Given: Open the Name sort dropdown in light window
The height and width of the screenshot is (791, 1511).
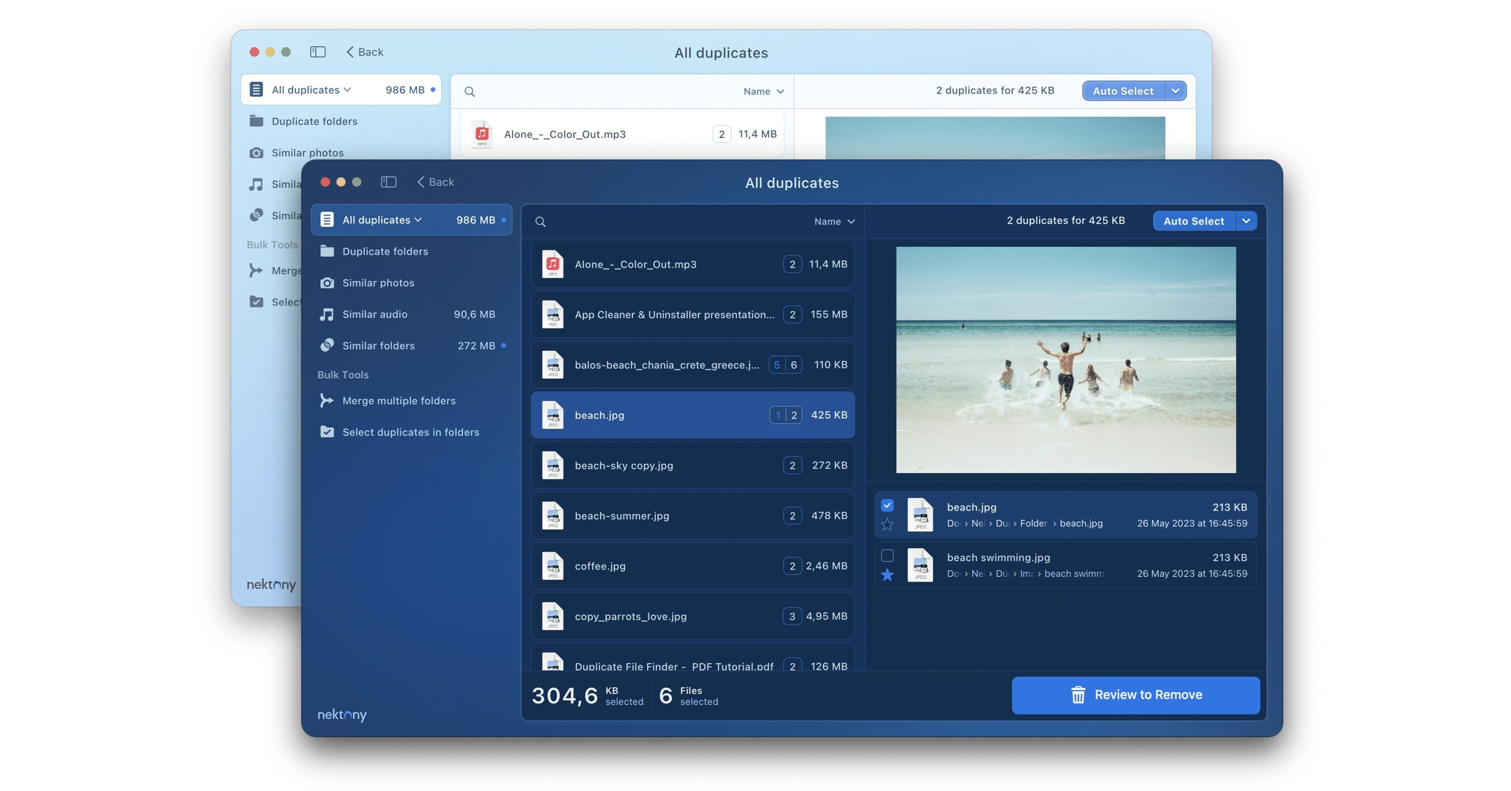Looking at the screenshot, I should tap(763, 92).
